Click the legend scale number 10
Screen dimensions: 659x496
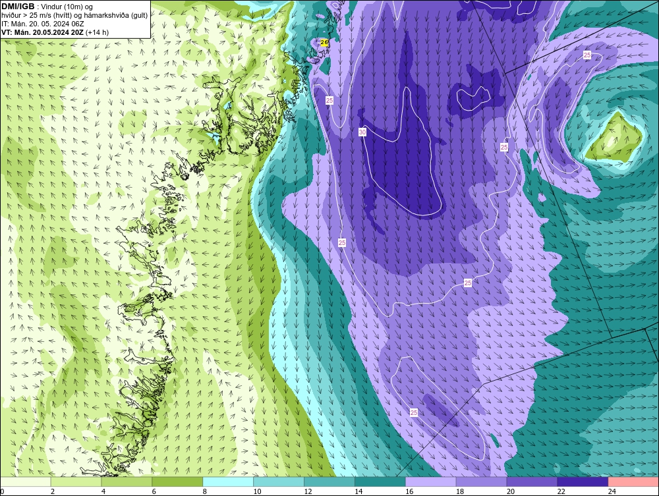point(257,491)
